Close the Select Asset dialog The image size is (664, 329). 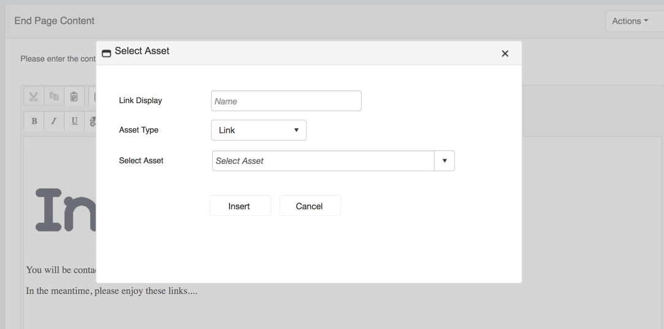(505, 53)
